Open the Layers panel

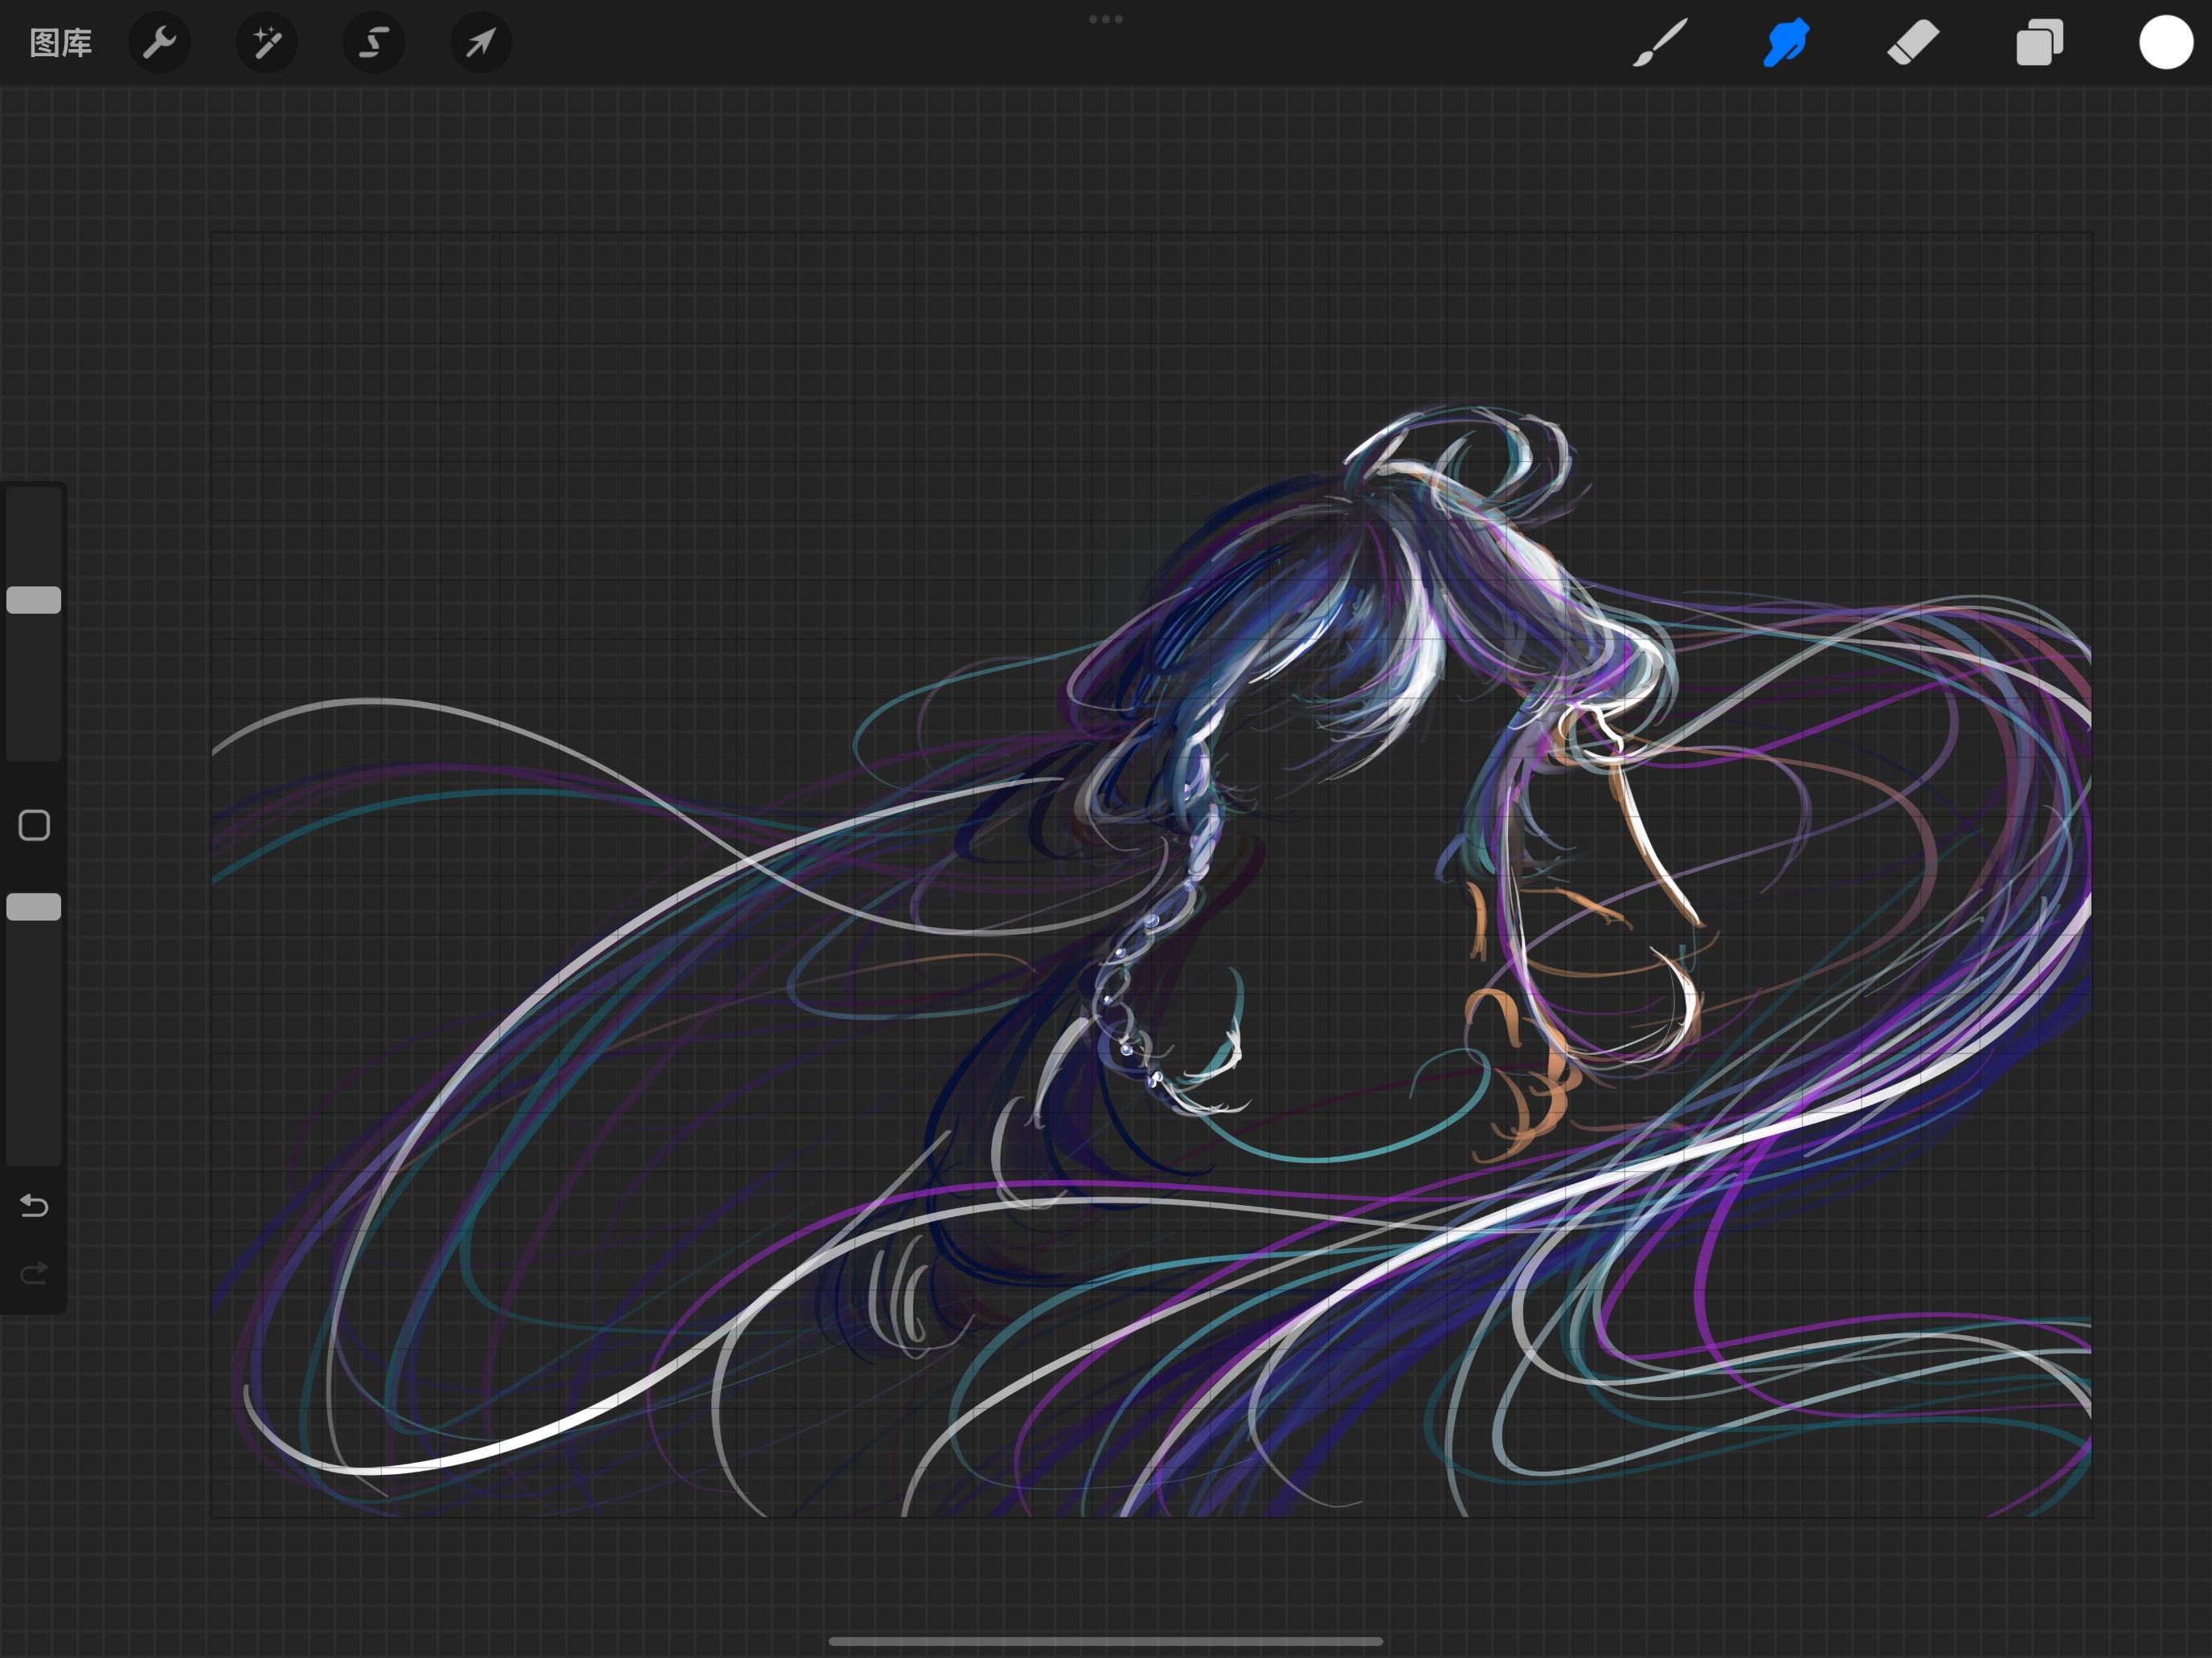[x=2039, y=43]
